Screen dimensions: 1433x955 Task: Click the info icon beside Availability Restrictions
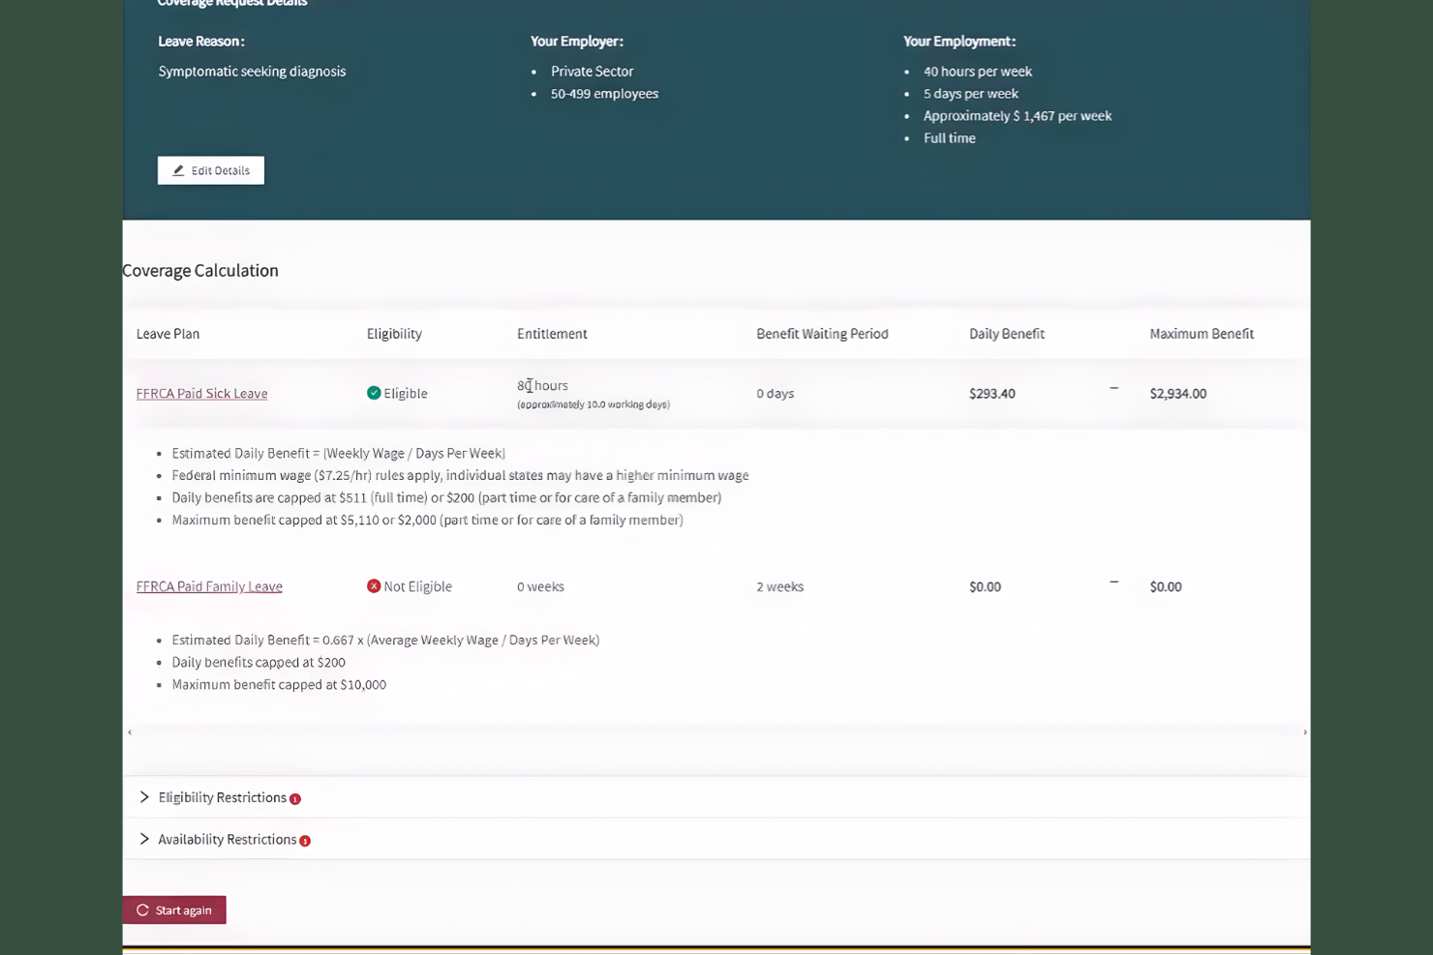click(305, 841)
